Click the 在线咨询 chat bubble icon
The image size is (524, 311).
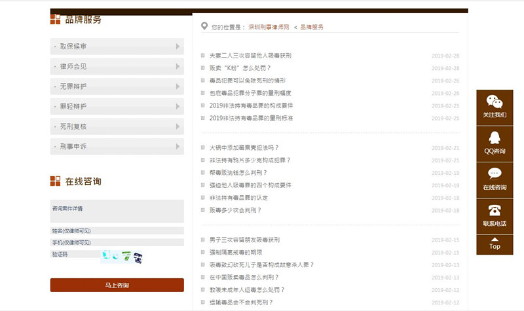pyautogui.click(x=495, y=174)
